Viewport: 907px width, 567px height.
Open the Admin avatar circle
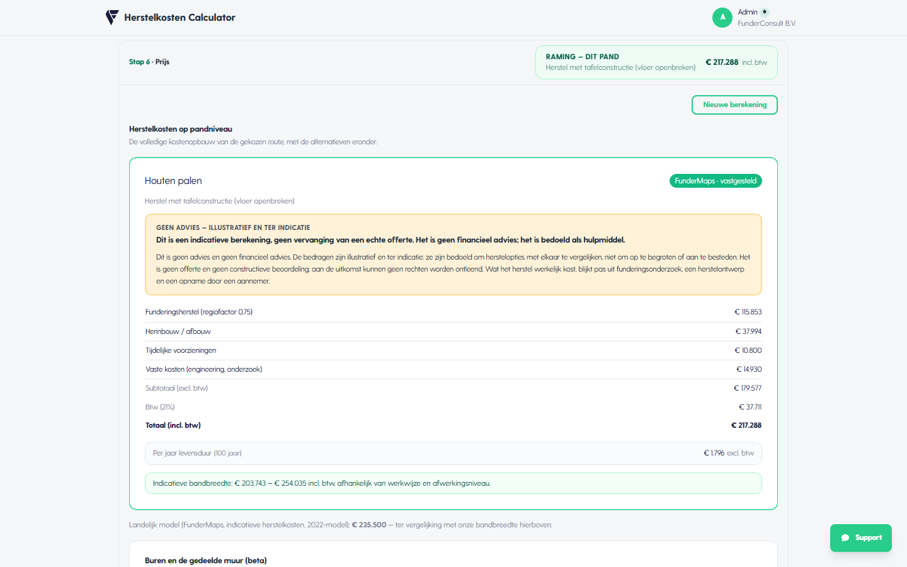[x=722, y=18]
